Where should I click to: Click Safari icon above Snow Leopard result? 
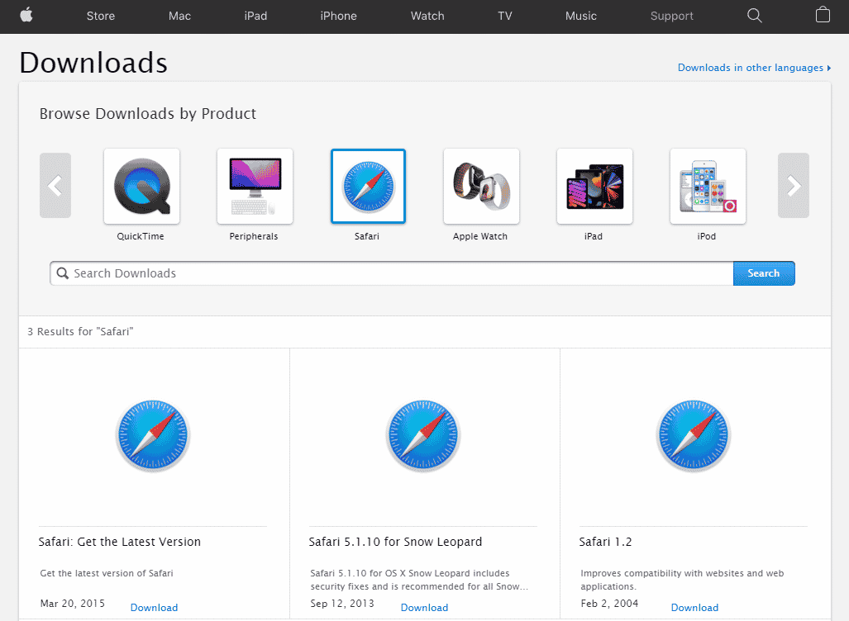tap(423, 435)
